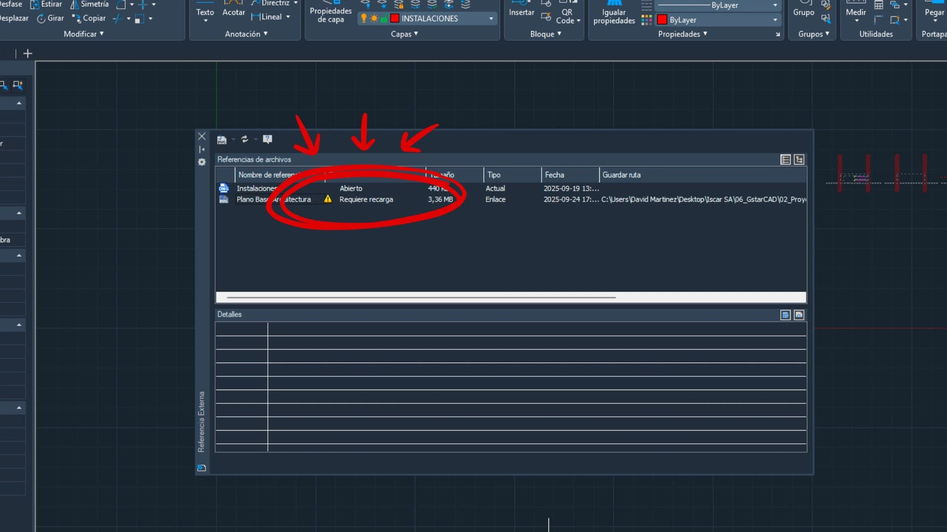Open the Properties panel dialog launcher arrow
The image size is (947, 532).
tap(778, 34)
